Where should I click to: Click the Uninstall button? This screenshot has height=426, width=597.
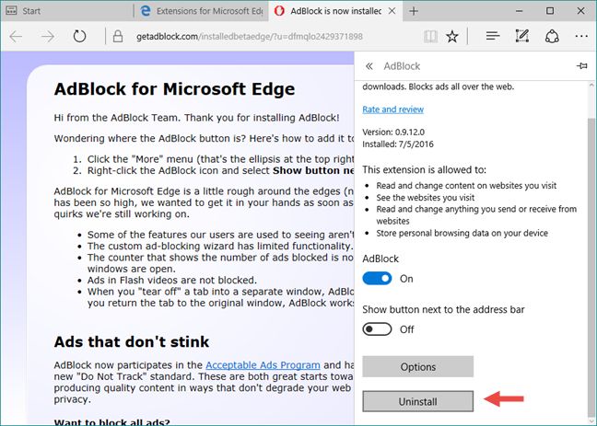click(417, 401)
